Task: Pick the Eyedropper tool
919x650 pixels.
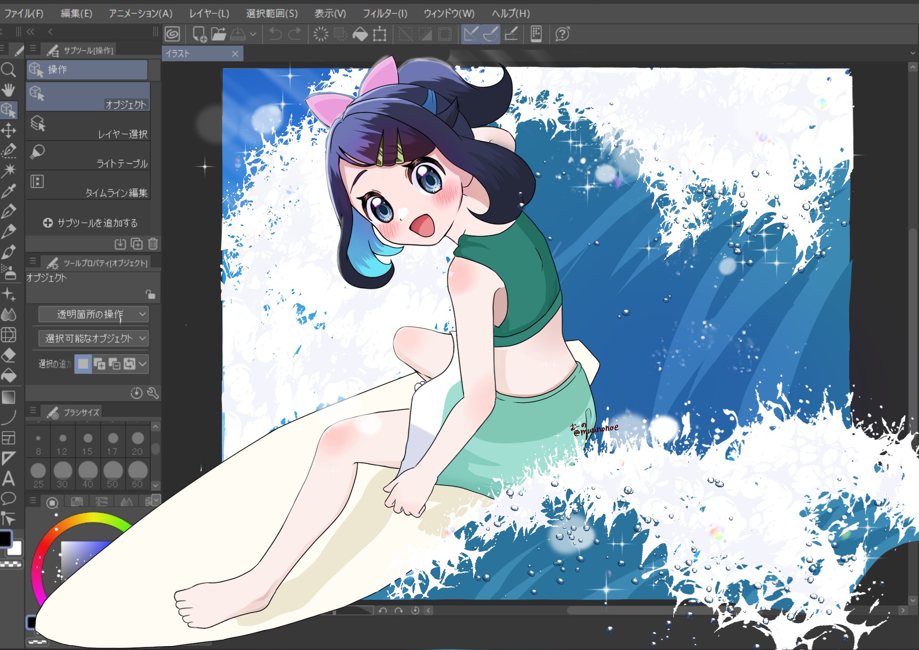Action: [x=9, y=191]
